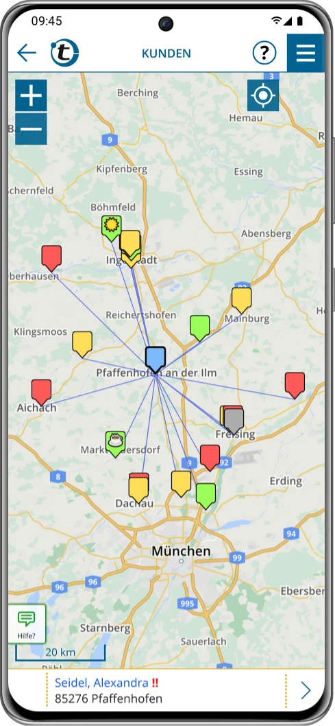Viewport: 335px width, 726px height.
Task: Tap the yellow marker at Mainburg
Action: pos(241,300)
